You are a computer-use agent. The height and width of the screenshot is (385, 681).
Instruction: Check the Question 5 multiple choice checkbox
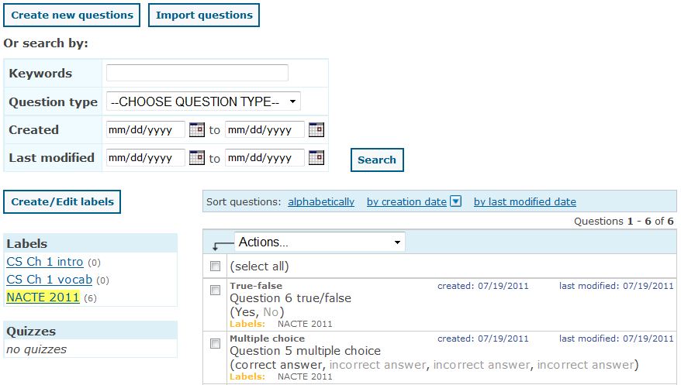216,343
